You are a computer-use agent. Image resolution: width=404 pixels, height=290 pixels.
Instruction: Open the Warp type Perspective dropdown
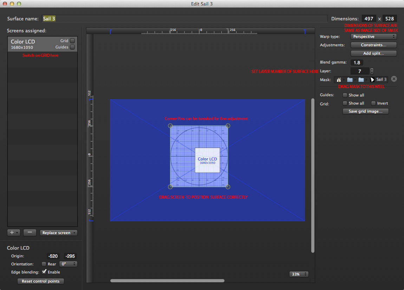(374, 37)
